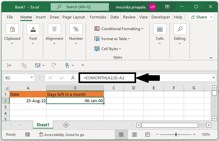Expand the Number group dropdown arrow
219x141 pixels.
point(76,43)
